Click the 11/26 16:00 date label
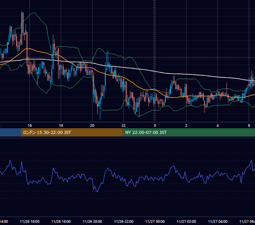This screenshot has height=225, width=255. (x=30, y=221)
